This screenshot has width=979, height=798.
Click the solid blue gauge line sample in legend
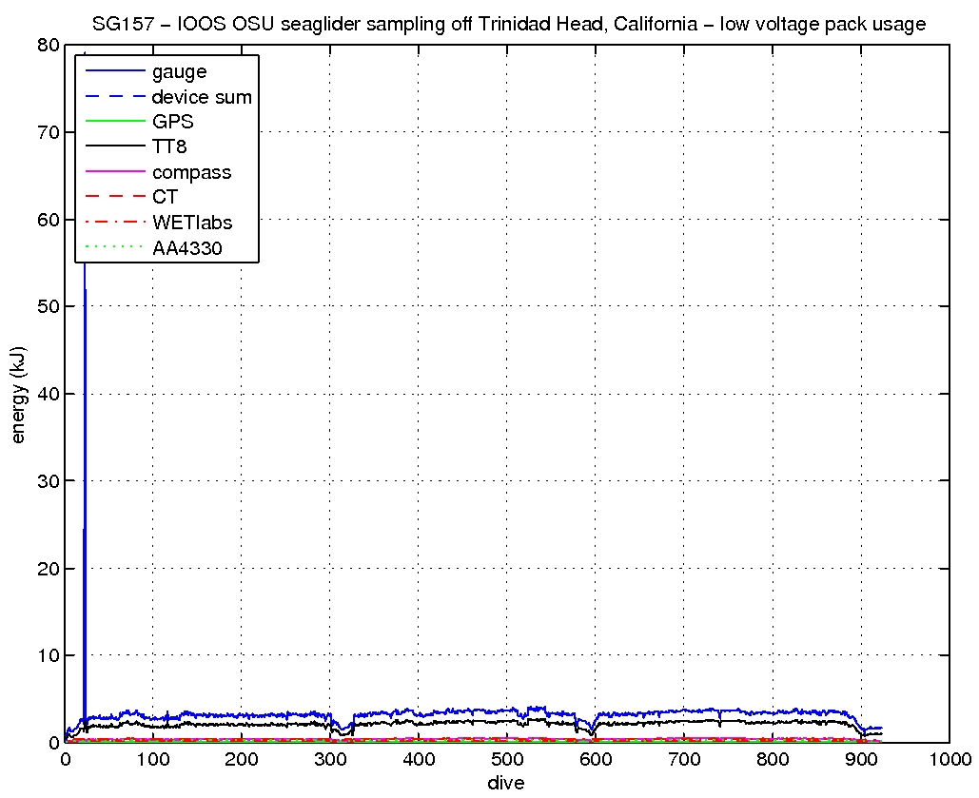coord(114,71)
